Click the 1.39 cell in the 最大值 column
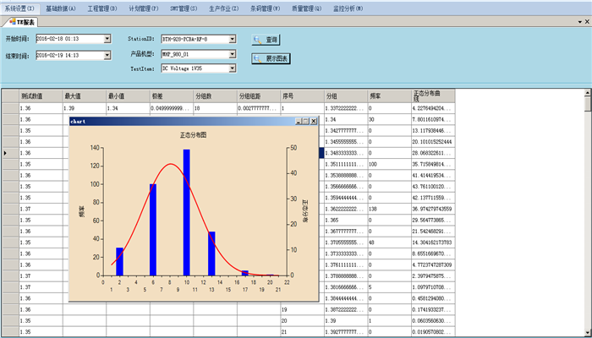This screenshot has height=338, width=592. 85,108
